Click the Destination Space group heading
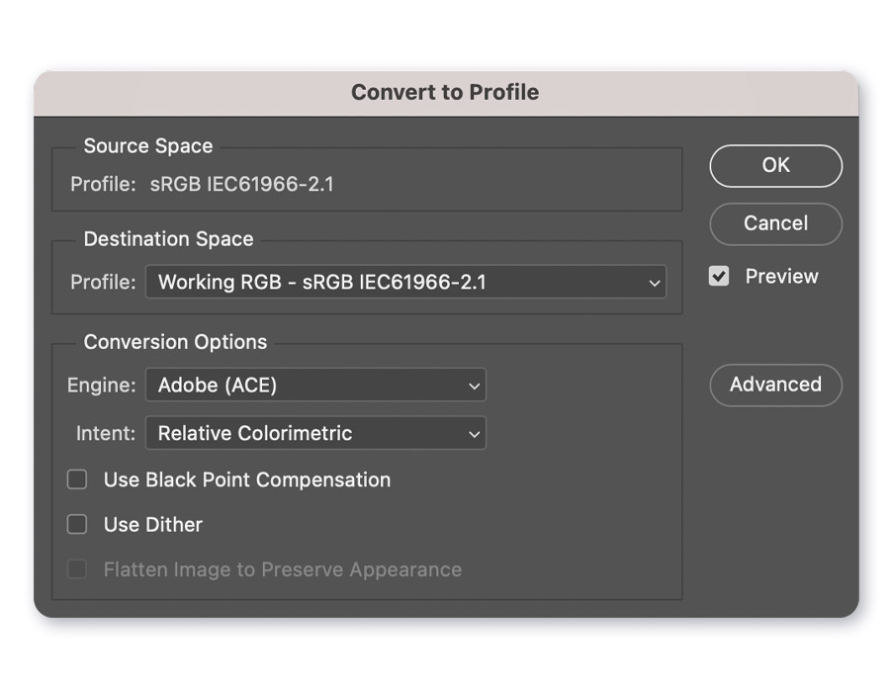 168,239
